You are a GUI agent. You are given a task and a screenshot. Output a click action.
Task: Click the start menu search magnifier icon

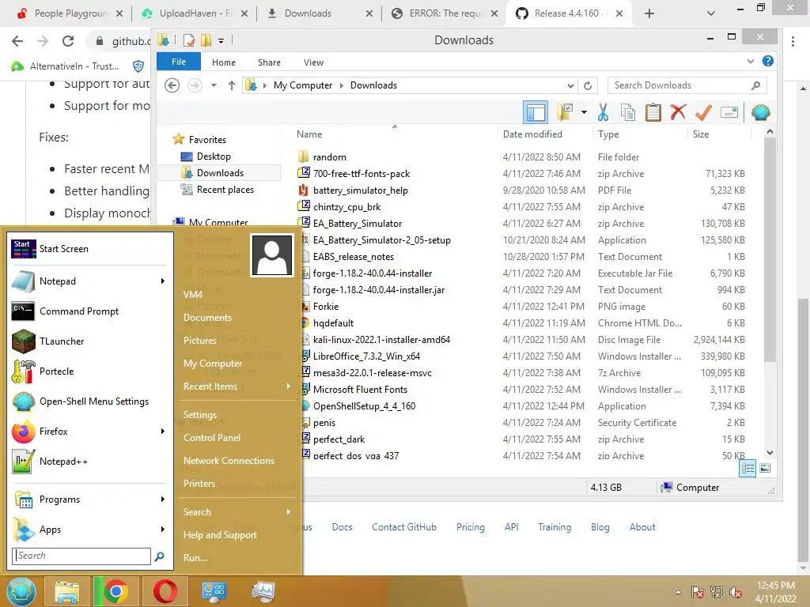pyautogui.click(x=160, y=556)
